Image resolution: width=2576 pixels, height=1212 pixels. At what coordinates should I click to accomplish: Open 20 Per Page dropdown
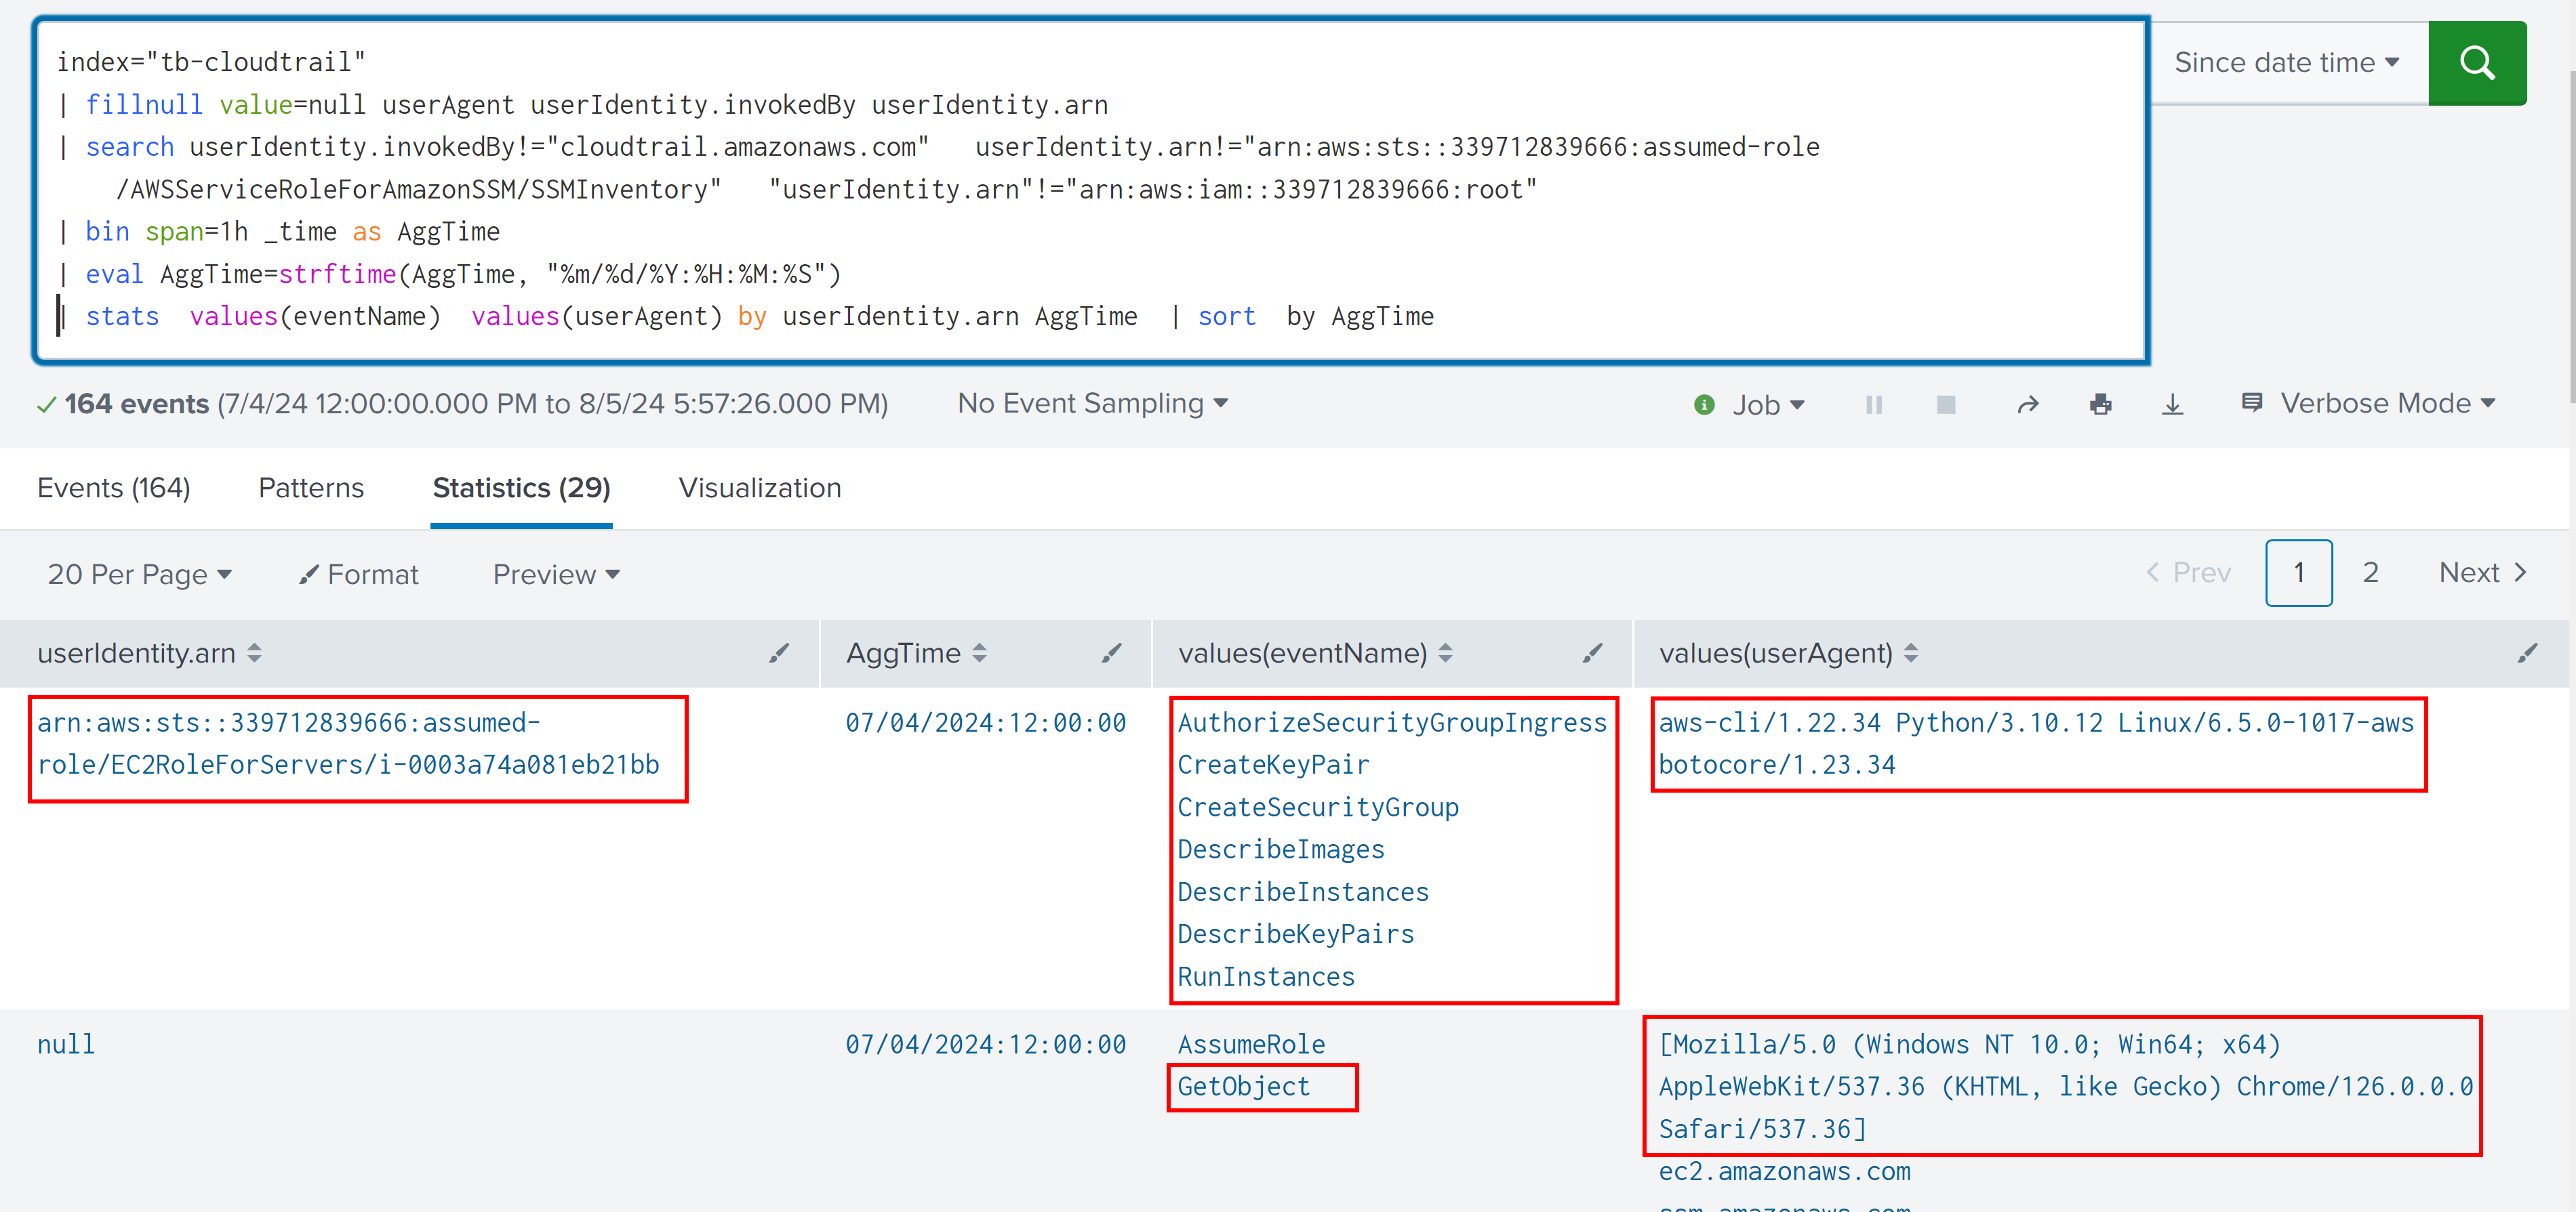click(139, 574)
